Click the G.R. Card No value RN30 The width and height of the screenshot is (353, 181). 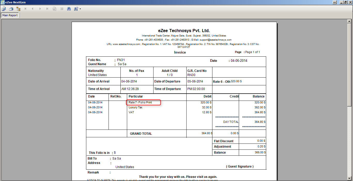pos(191,75)
